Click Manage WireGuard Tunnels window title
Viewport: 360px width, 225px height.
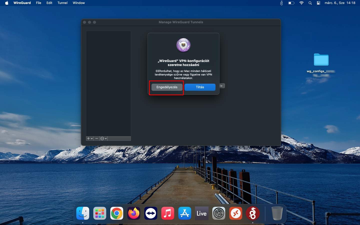[x=181, y=22]
